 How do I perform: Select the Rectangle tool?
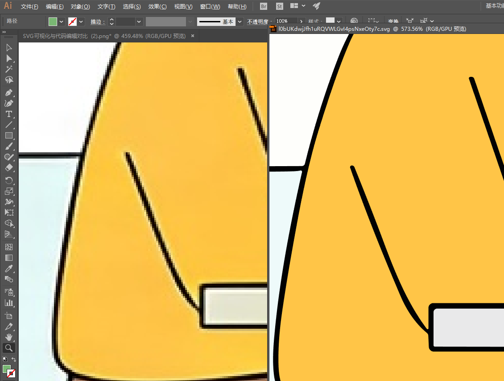[x=9, y=135]
